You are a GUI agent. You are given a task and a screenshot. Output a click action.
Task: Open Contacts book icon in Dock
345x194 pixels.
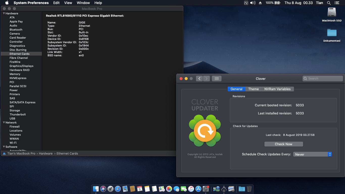[132, 189]
